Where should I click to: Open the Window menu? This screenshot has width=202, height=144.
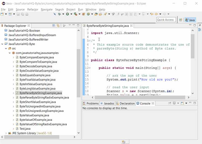91,9
